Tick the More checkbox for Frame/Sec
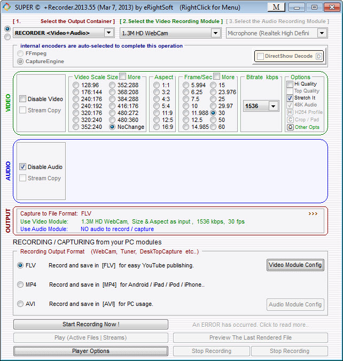Image resolution: width=343 pixels, height=361 pixels. tap(217, 76)
